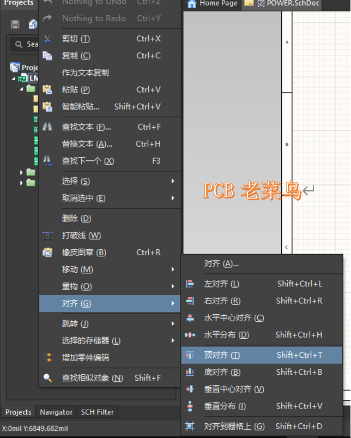Screen dimensions: 351x438
Task: Click the align to grid (对齐到栅格上) icon
Action: (190, 426)
